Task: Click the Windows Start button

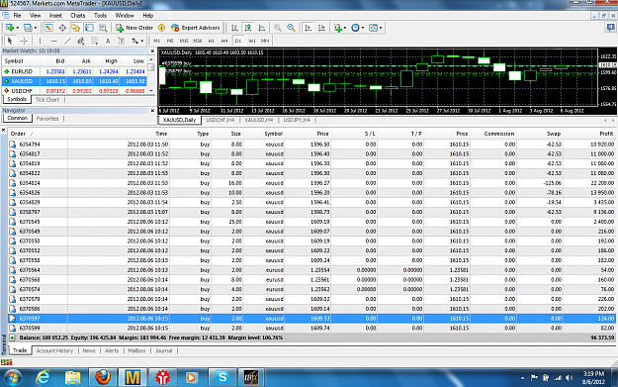Action: coord(13,377)
